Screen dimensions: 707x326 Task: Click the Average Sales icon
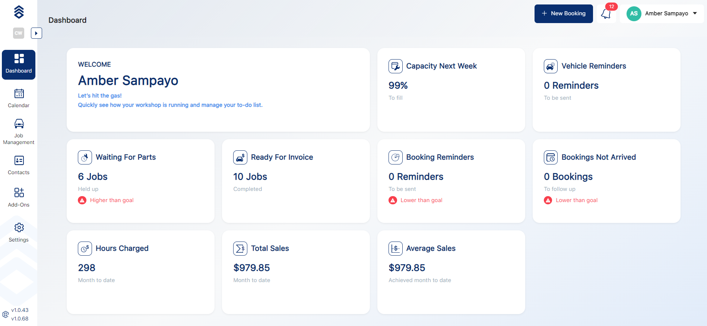[395, 249]
